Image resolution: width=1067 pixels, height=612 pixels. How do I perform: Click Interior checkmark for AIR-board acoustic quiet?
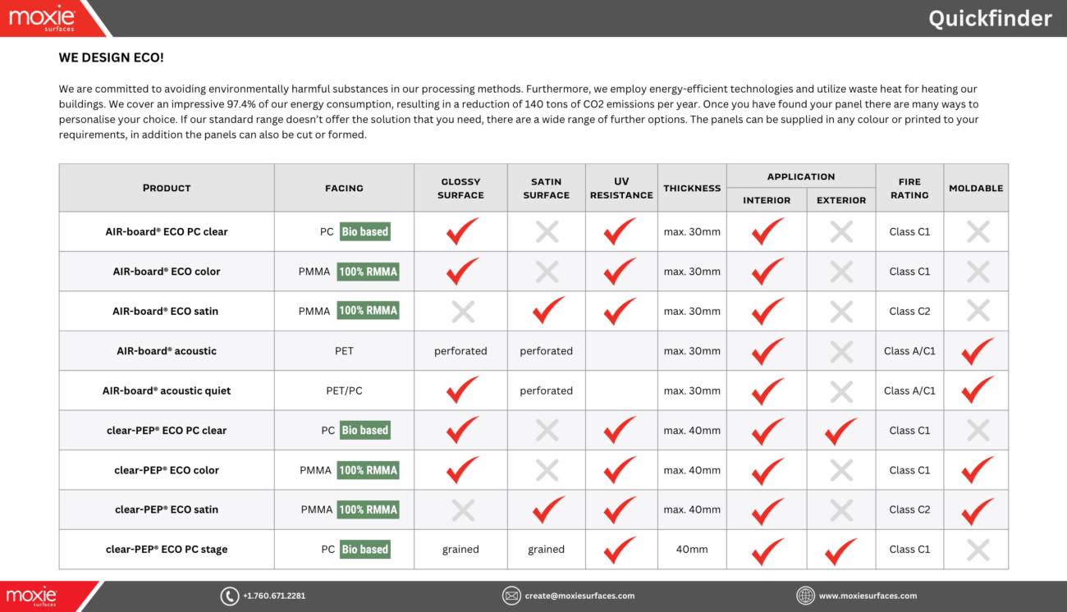pyautogui.click(x=767, y=390)
